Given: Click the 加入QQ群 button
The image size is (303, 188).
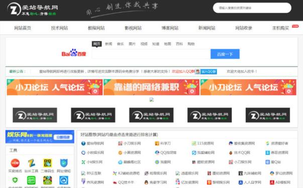Looking at the screenshot, I should (209, 72).
